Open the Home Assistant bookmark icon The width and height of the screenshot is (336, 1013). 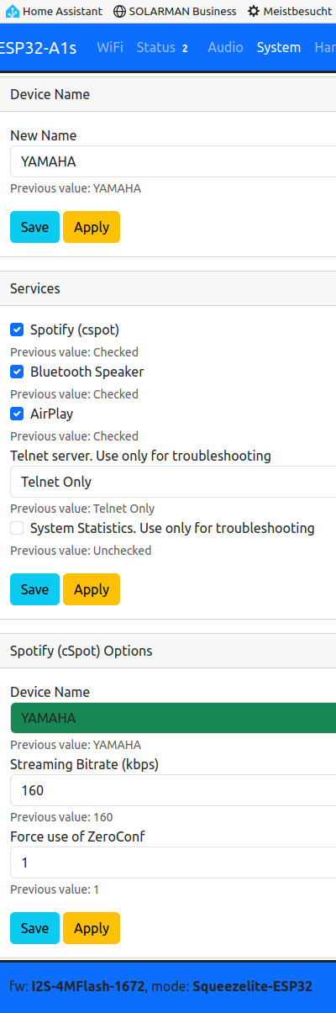pyautogui.click(x=13, y=12)
